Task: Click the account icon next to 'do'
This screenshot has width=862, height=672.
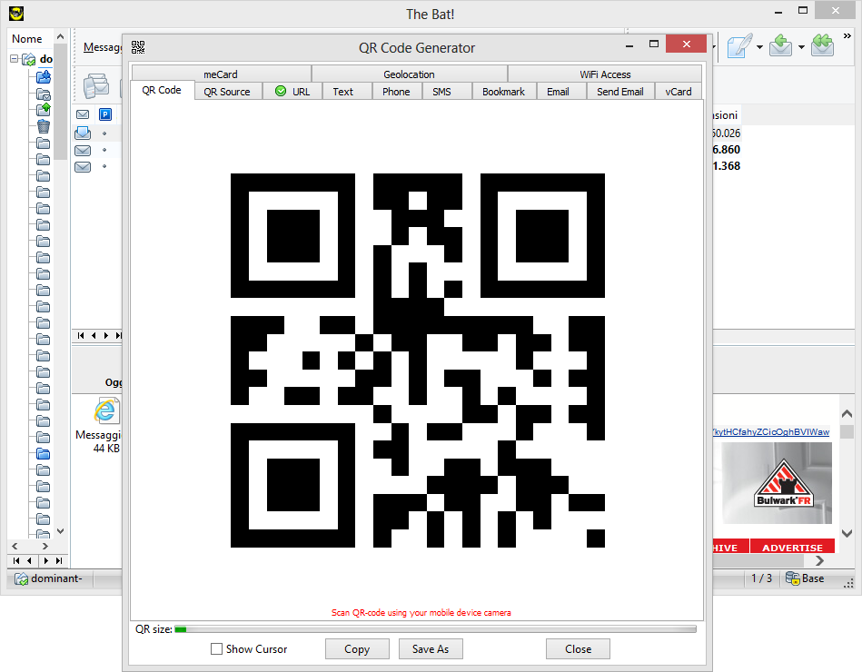Action: [28, 59]
